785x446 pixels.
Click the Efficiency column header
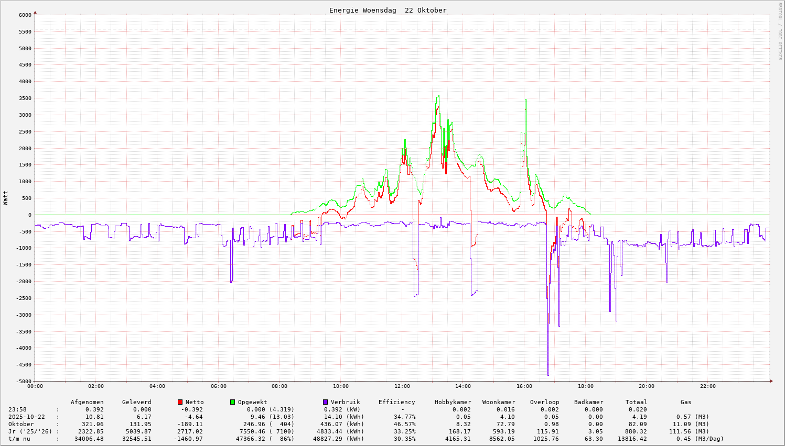coord(396,402)
